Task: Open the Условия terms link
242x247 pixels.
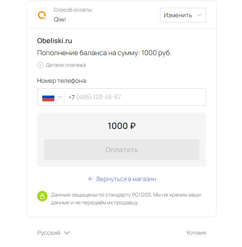Action: click(x=196, y=233)
